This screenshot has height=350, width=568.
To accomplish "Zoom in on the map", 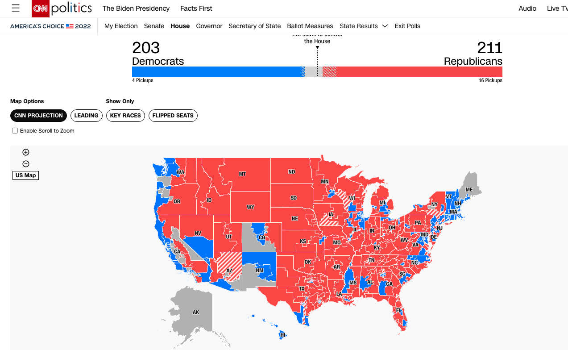I will pyautogui.click(x=26, y=152).
